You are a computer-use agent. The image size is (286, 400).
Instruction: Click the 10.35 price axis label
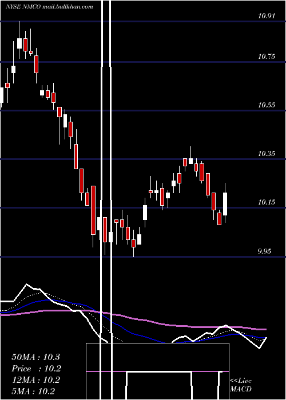tap(267, 154)
